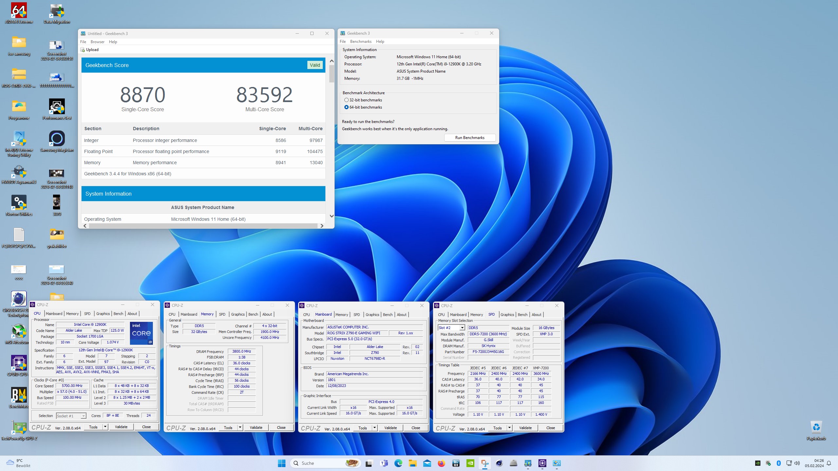838x471 pixels.
Task: Click the 8870 Single-Core Score value
Action: point(143,95)
